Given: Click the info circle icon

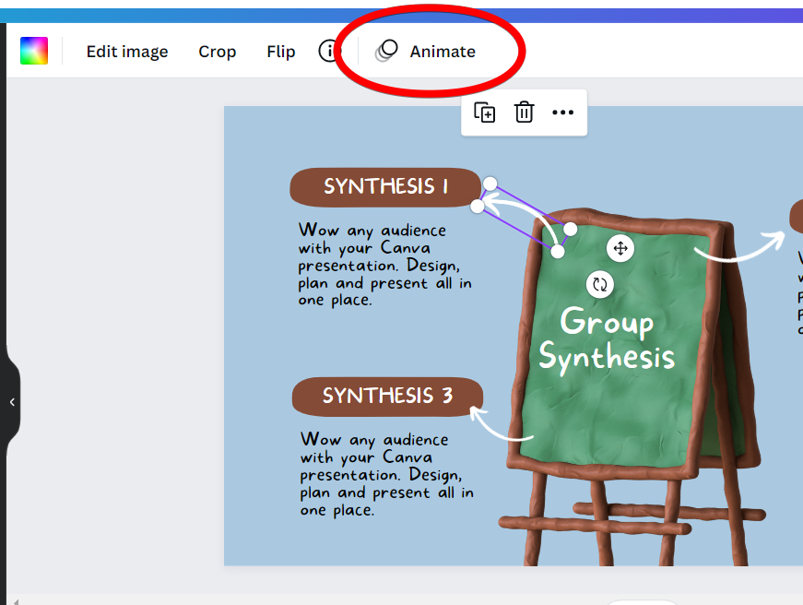Looking at the screenshot, I should 329,52.
